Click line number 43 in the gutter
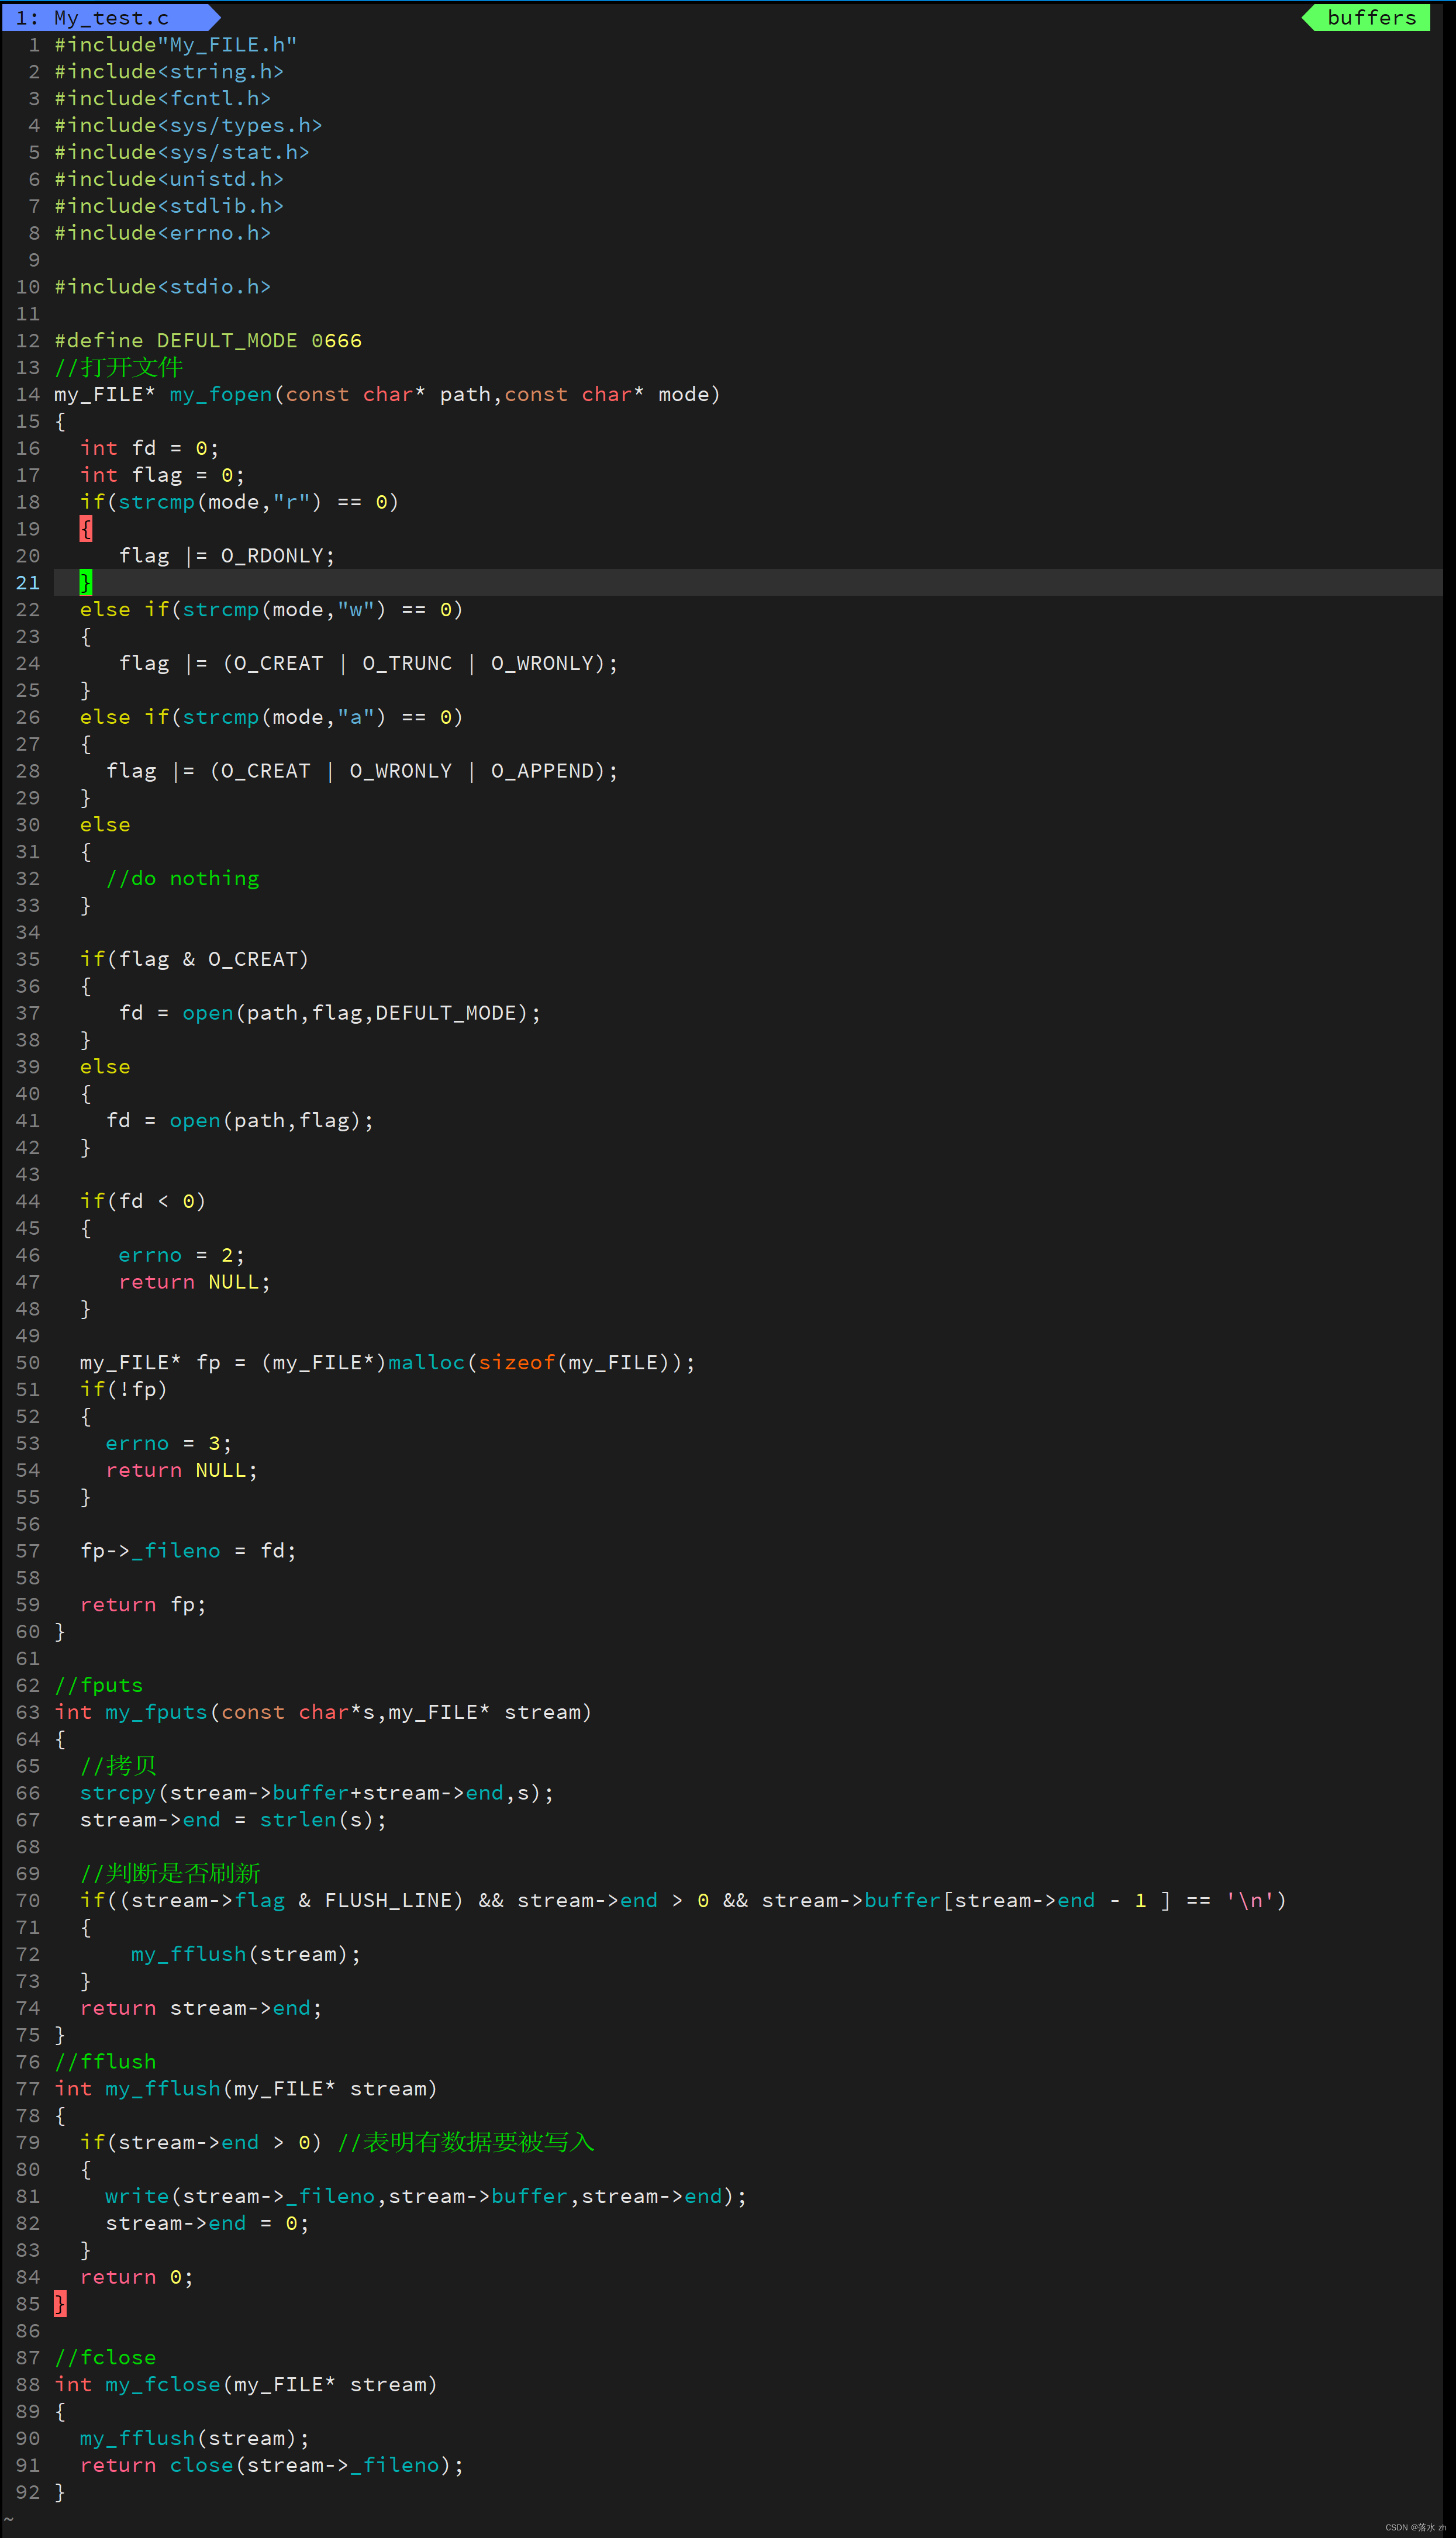 [x=28, y=1175]
